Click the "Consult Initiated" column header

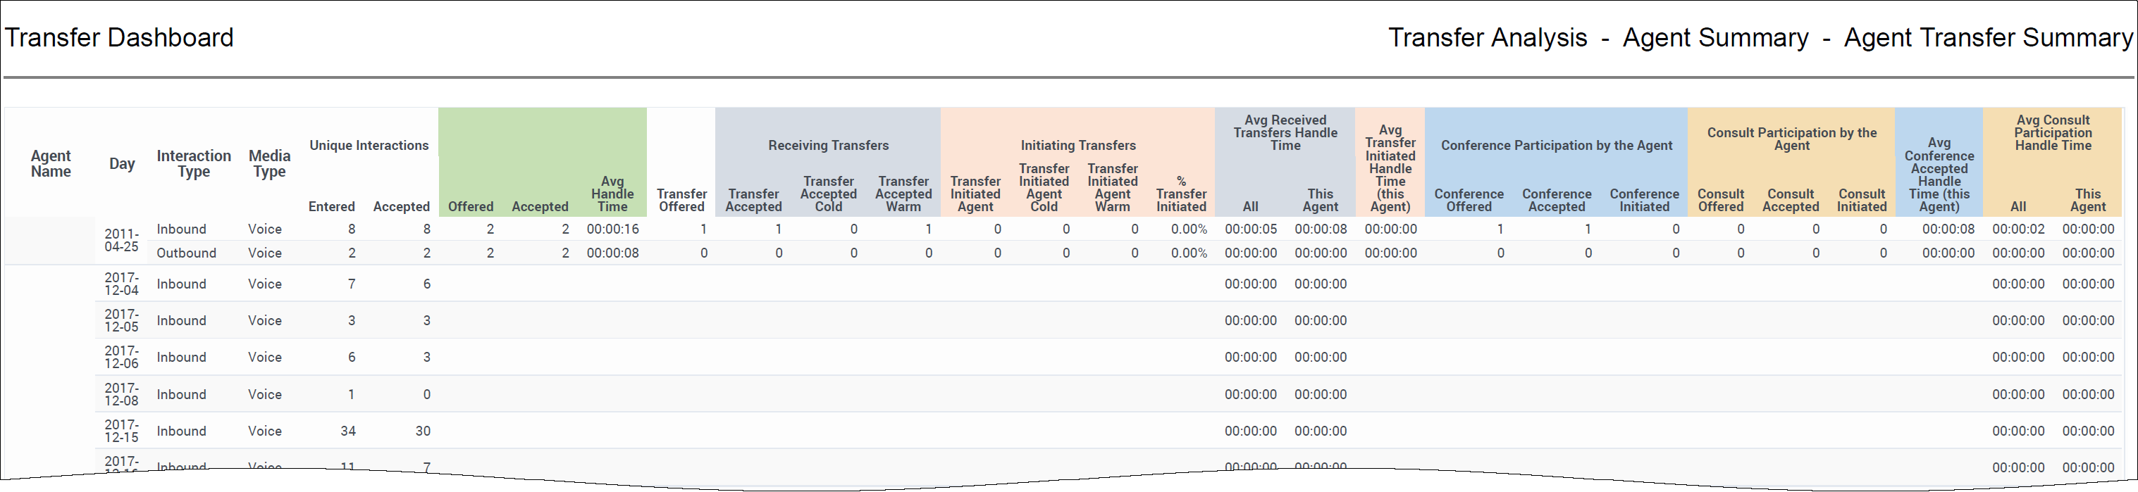(1862, 200)
